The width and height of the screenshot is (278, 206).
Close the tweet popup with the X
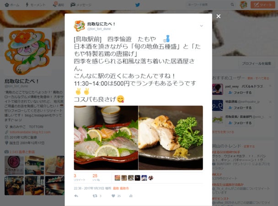tap(219, 16)
